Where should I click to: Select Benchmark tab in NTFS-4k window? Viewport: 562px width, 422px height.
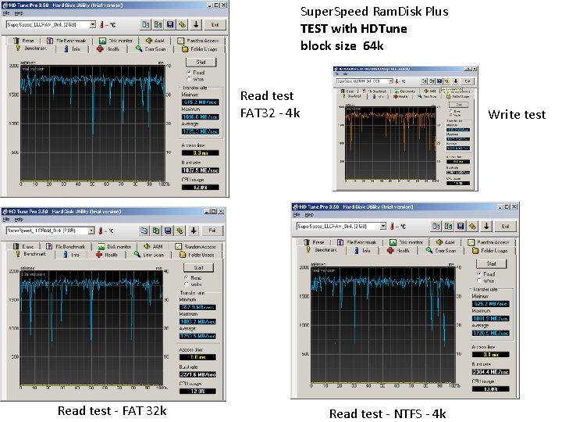click(x=322, y=250)
